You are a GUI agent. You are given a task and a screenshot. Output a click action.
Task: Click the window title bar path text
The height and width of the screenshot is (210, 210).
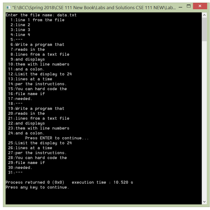pyautogui.click(x=94, y=7)
